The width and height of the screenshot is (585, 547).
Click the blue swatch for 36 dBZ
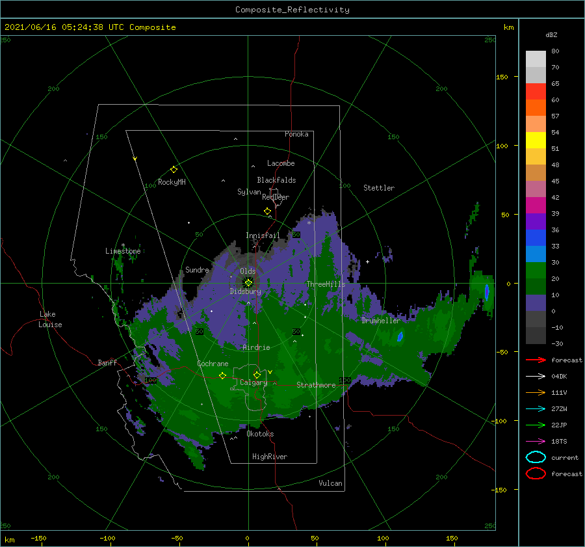[536, 237]
